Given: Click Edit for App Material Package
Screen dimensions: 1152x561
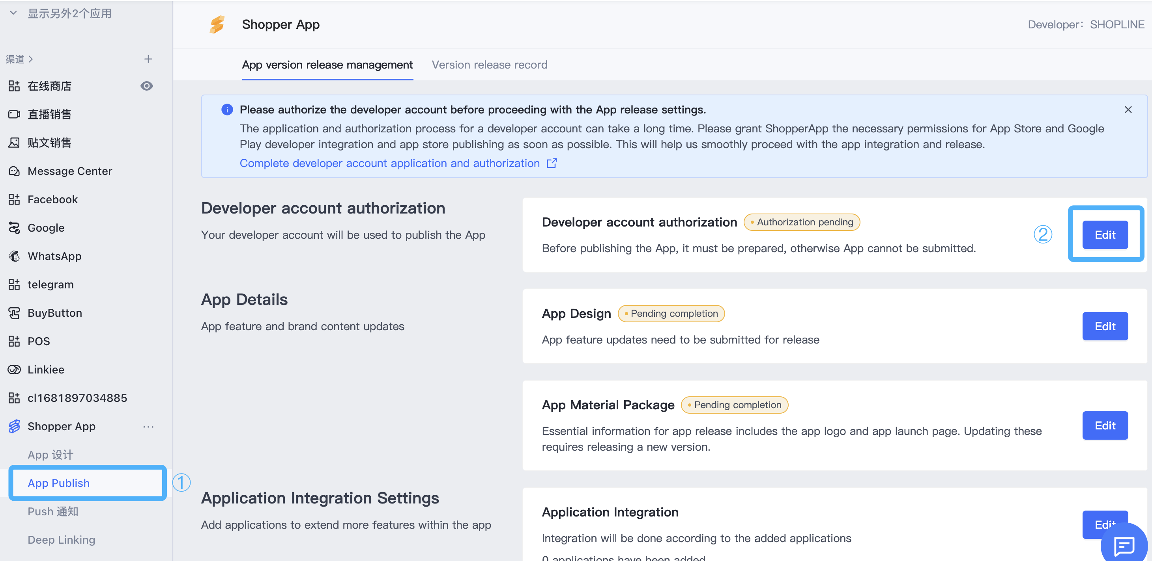Looking at the screenshot, I should (x=1105, y=425).
